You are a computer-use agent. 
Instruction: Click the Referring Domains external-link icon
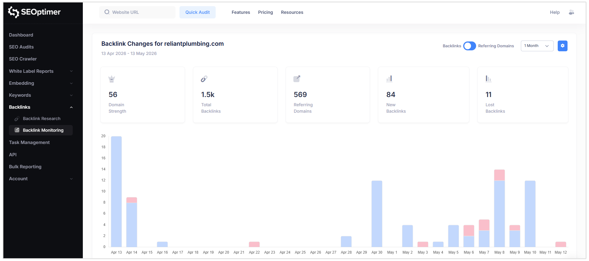pos(297,79)
